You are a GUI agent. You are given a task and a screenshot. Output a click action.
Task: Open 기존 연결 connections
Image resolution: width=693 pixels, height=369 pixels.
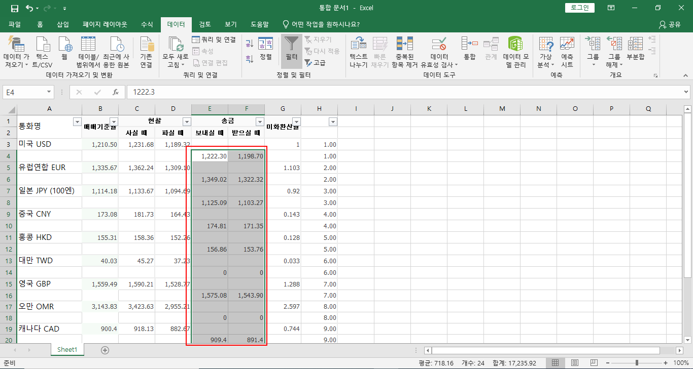(146, 52)
